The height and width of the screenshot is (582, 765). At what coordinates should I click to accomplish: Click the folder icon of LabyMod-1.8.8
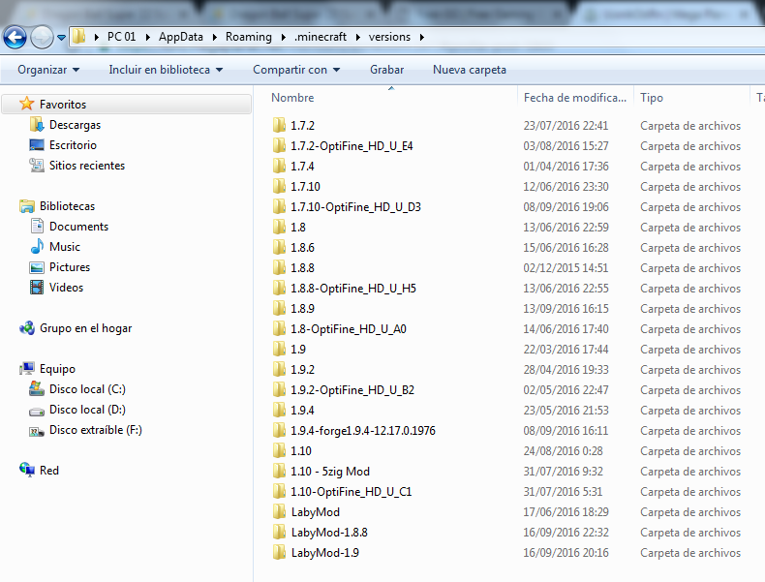point(279,533)
